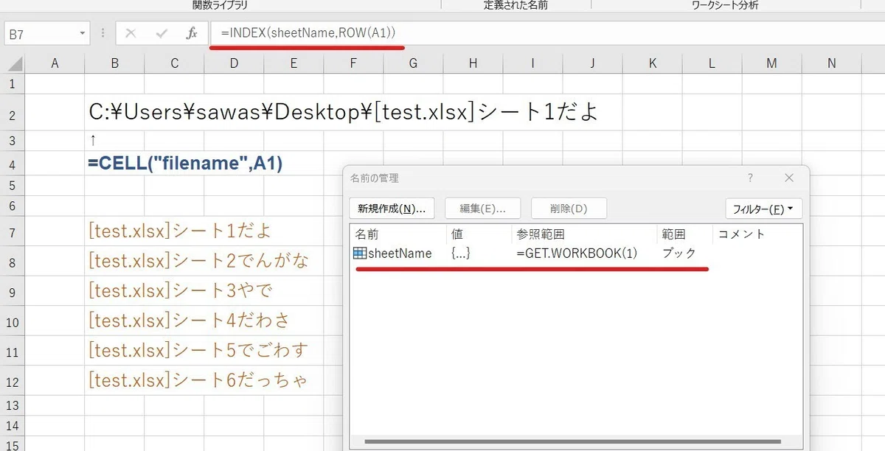Click the 編集(E)... button
This screenshot has height=451, width=885.
tap(482, 209)
